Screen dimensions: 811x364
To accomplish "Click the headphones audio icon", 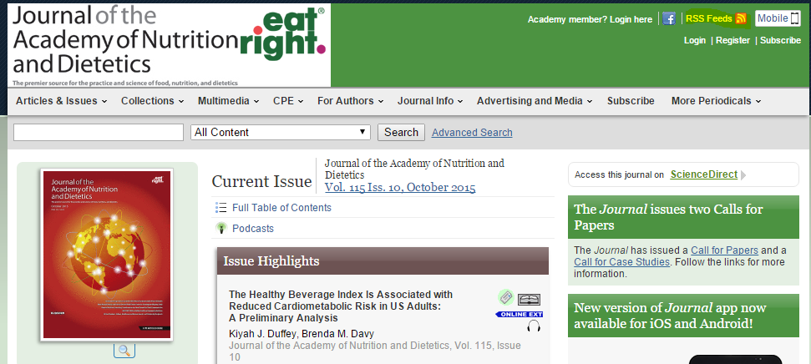I will 533,326.
